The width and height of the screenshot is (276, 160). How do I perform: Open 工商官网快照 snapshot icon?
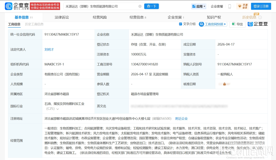(201, 24)
